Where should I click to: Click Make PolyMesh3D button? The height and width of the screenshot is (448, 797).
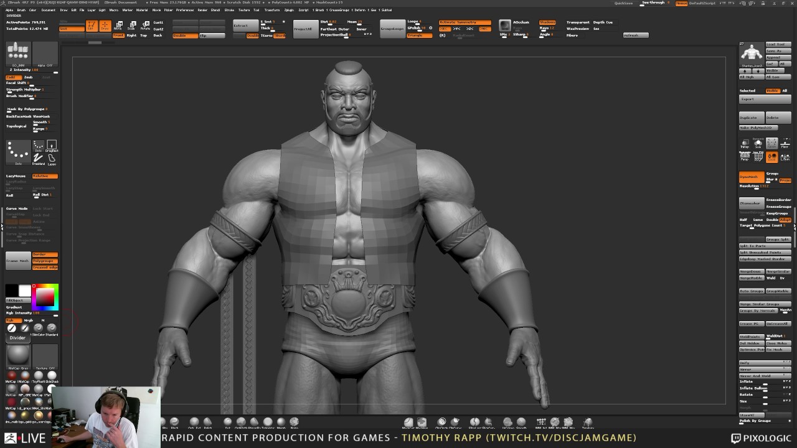click(758, 128)
